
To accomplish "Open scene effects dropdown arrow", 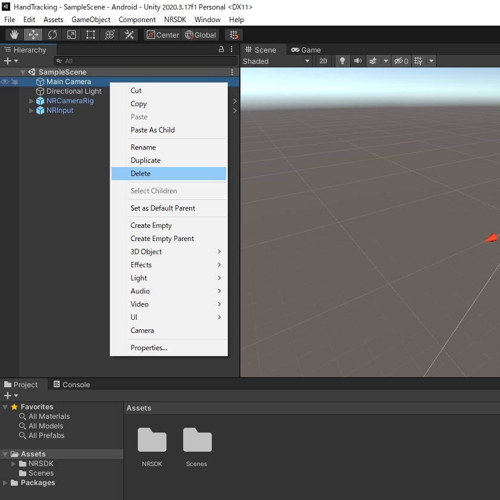I will [386, 61].
